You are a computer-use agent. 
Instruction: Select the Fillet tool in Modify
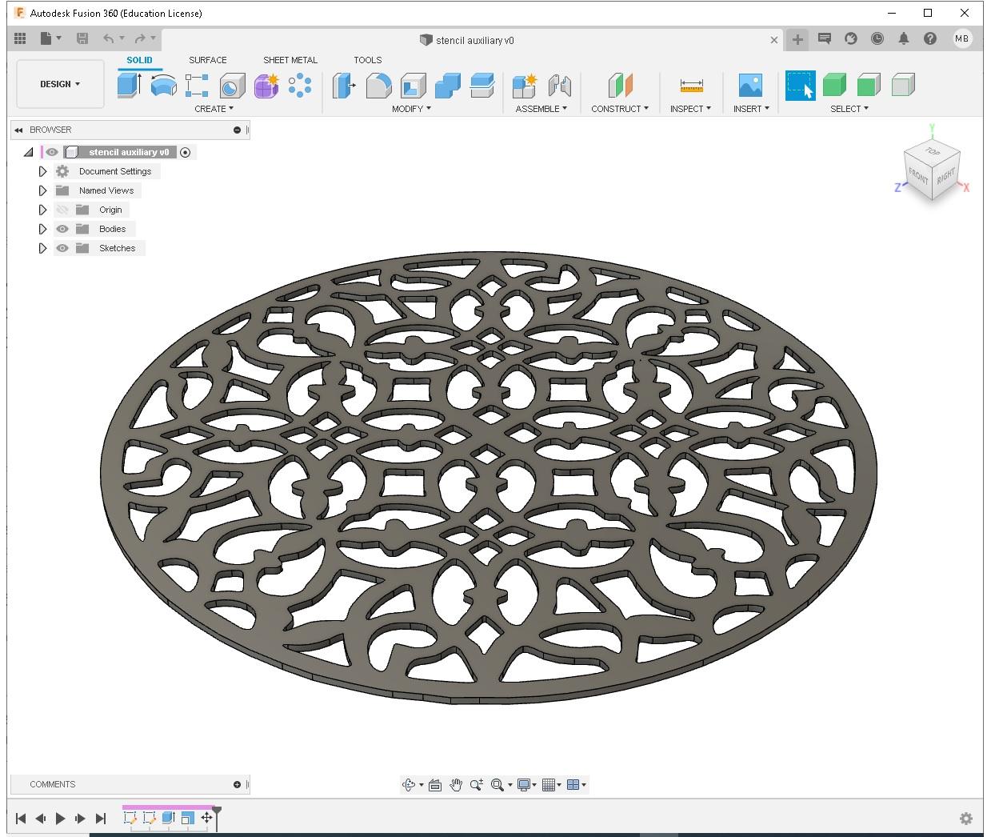[378, 85]
